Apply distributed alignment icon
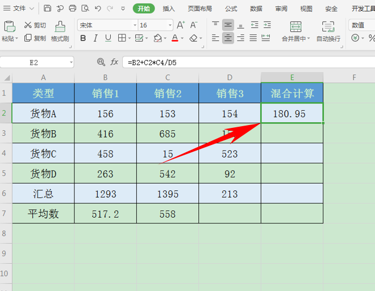 (266, 38)
